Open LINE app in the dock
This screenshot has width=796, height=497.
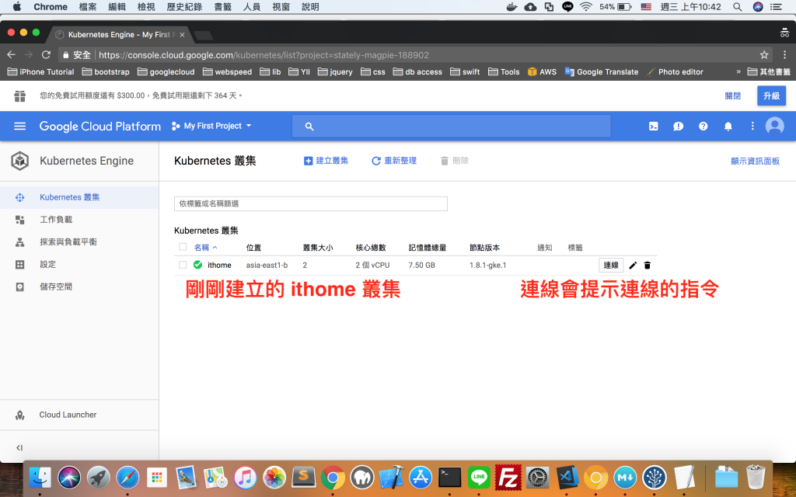point(479,478)
